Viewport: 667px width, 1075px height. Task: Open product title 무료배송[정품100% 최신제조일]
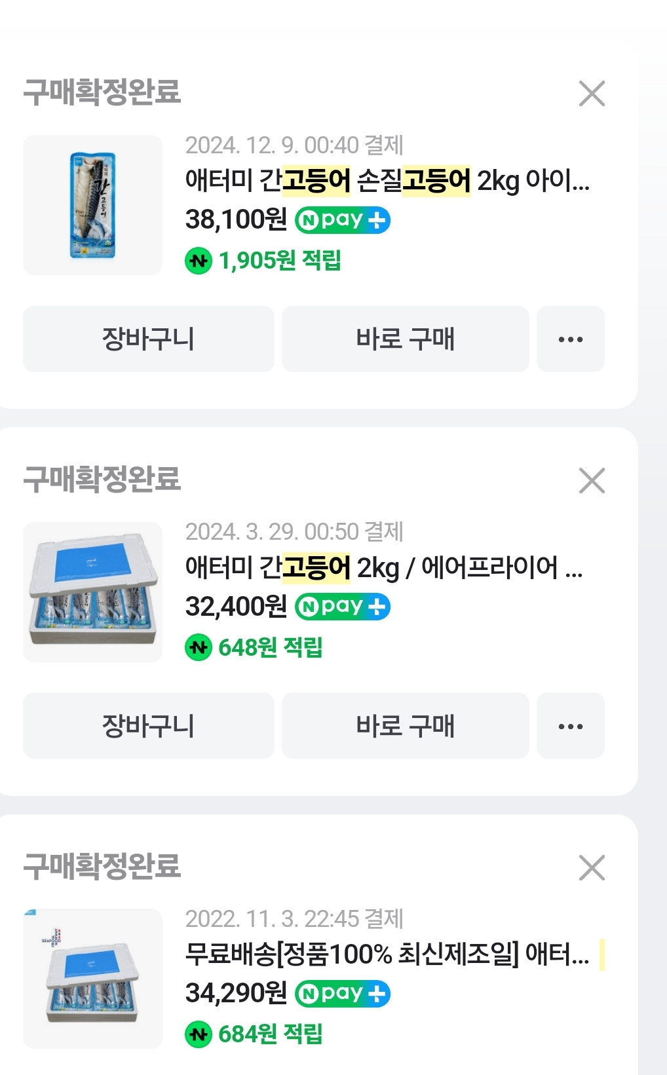[387, 954]
